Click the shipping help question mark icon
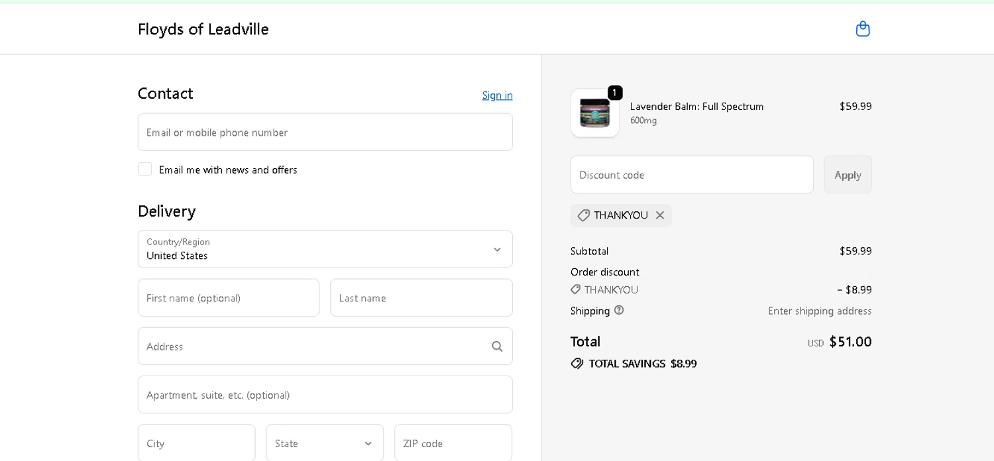Viewport: 994px width, 461px height. (x=619, y=310)
